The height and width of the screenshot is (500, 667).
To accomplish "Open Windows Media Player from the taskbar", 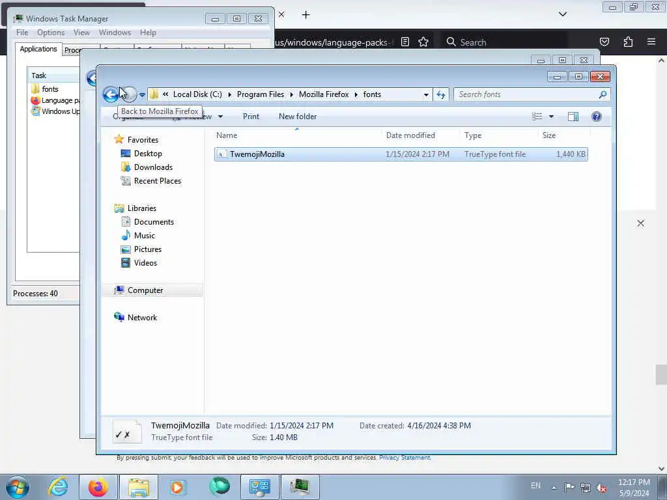I will [x=177, y=487].
